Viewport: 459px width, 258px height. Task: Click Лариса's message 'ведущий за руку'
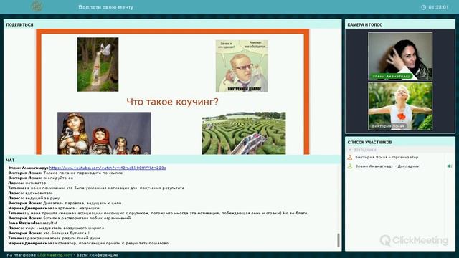coord(42,198)
